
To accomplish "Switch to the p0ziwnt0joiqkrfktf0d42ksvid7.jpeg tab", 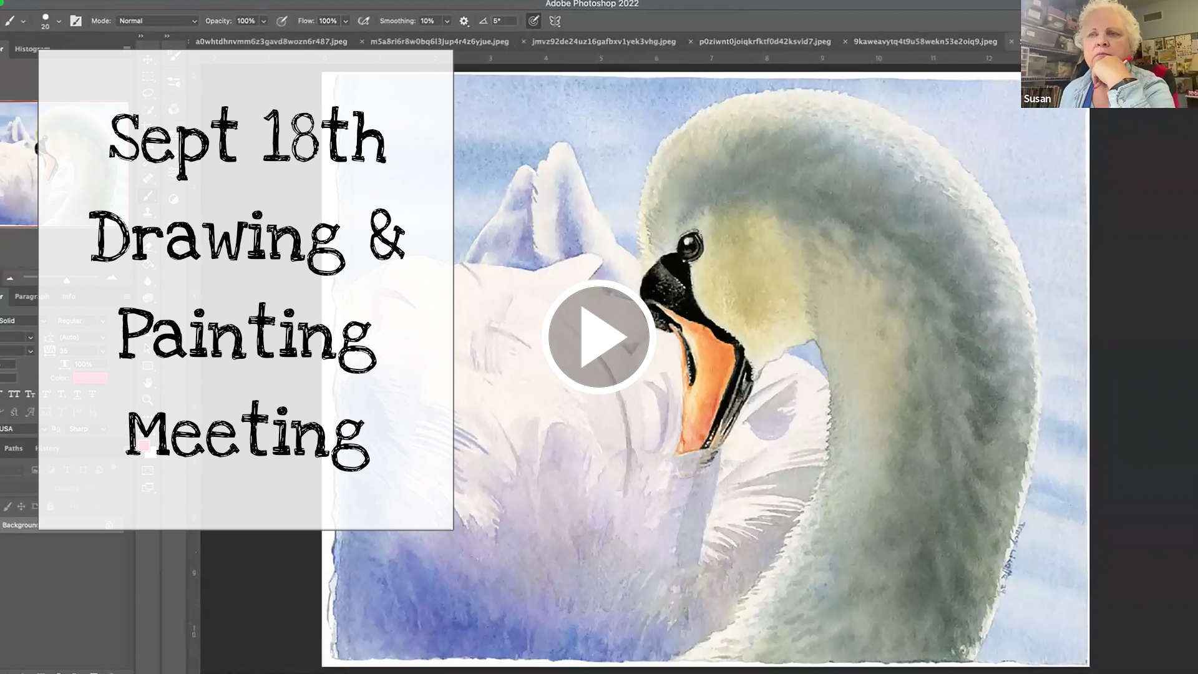I will pyautogui.click(x=765, y=42).
